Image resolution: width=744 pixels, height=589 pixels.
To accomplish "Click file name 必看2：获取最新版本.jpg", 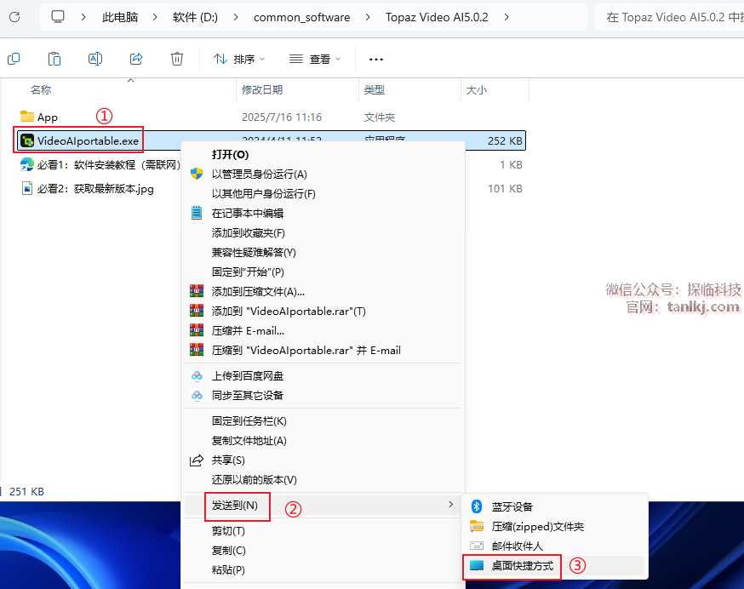I will pos(95,188).
